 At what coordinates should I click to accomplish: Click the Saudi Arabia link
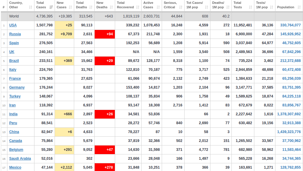(20, 158)
